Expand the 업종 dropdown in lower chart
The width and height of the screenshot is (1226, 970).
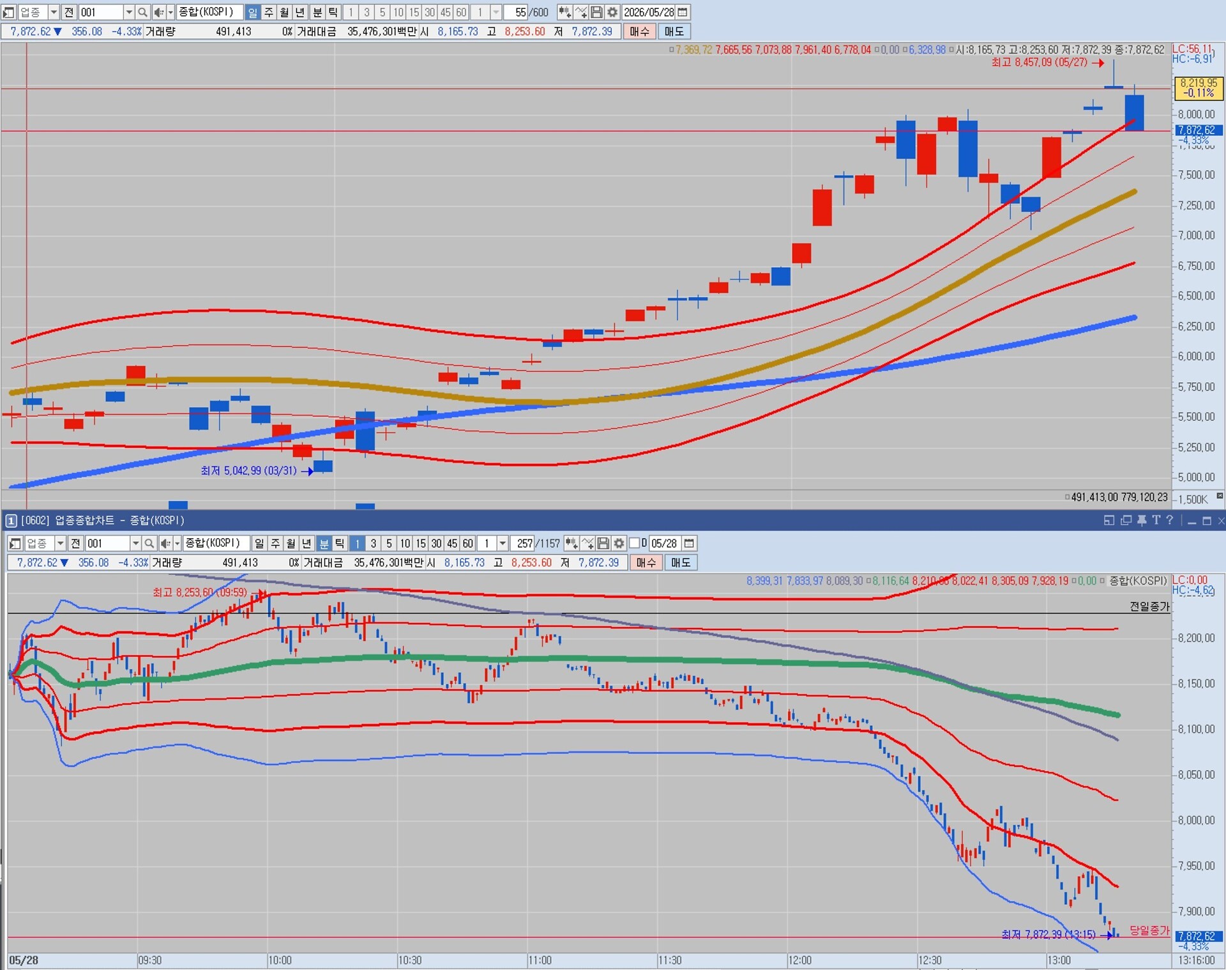pyautogui.click(x=61, y=543)
